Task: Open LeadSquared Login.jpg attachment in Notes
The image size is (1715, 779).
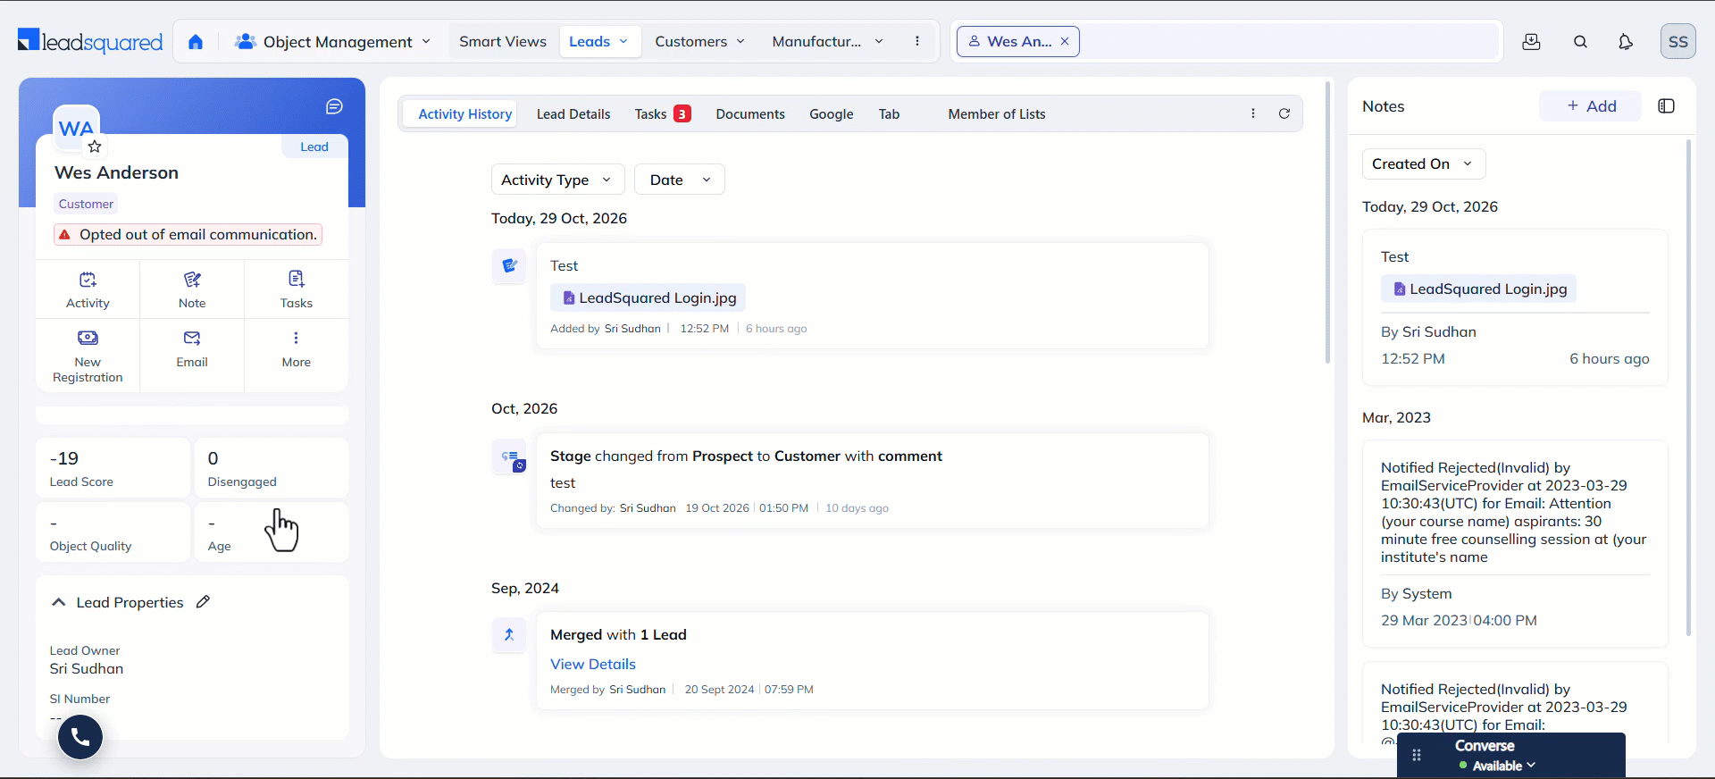Action: (1479, 289)
